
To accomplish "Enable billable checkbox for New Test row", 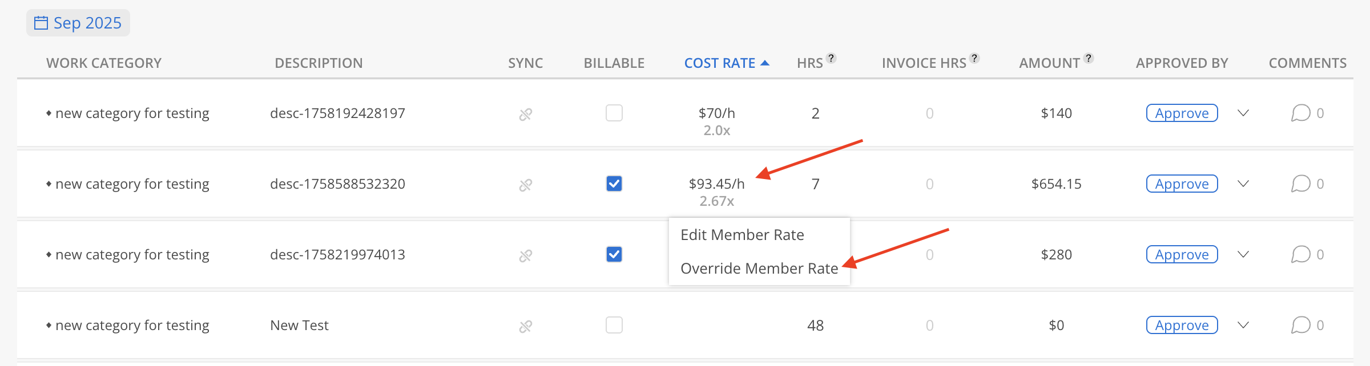I will pyautogui.click(x=614, y=325).
